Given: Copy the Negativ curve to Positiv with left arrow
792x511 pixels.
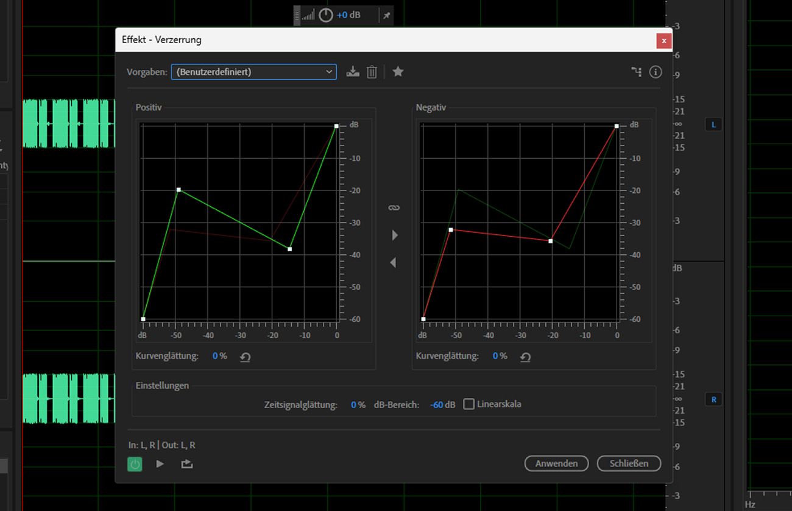Looking at the screenshot, I should pyautogui.click(x=393, y=262).
